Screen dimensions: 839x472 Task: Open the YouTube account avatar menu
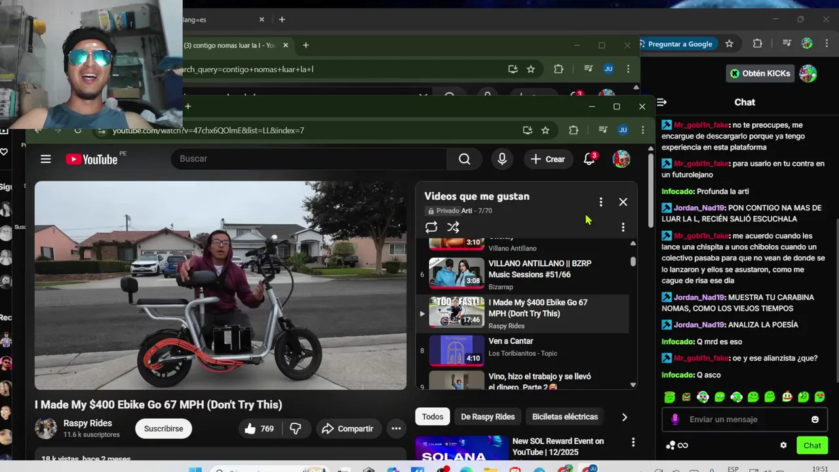pos(621,159)
